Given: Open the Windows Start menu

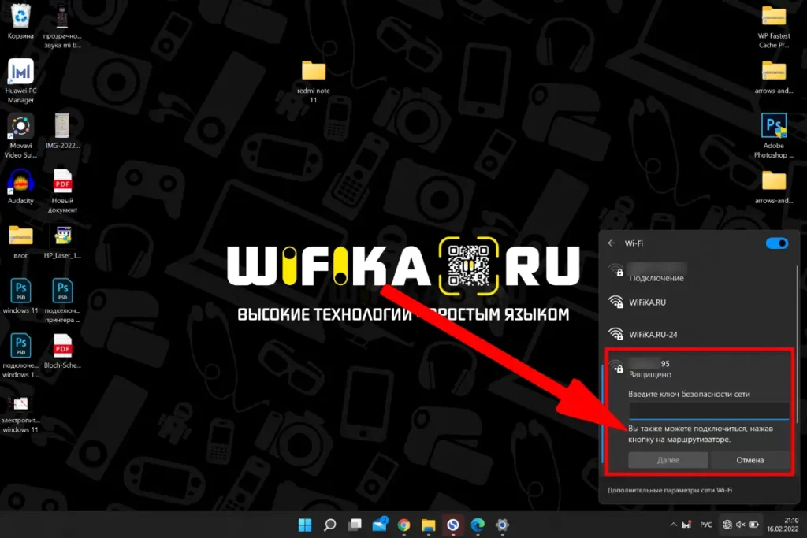Looking at the screenshot, I should (305, 525).
